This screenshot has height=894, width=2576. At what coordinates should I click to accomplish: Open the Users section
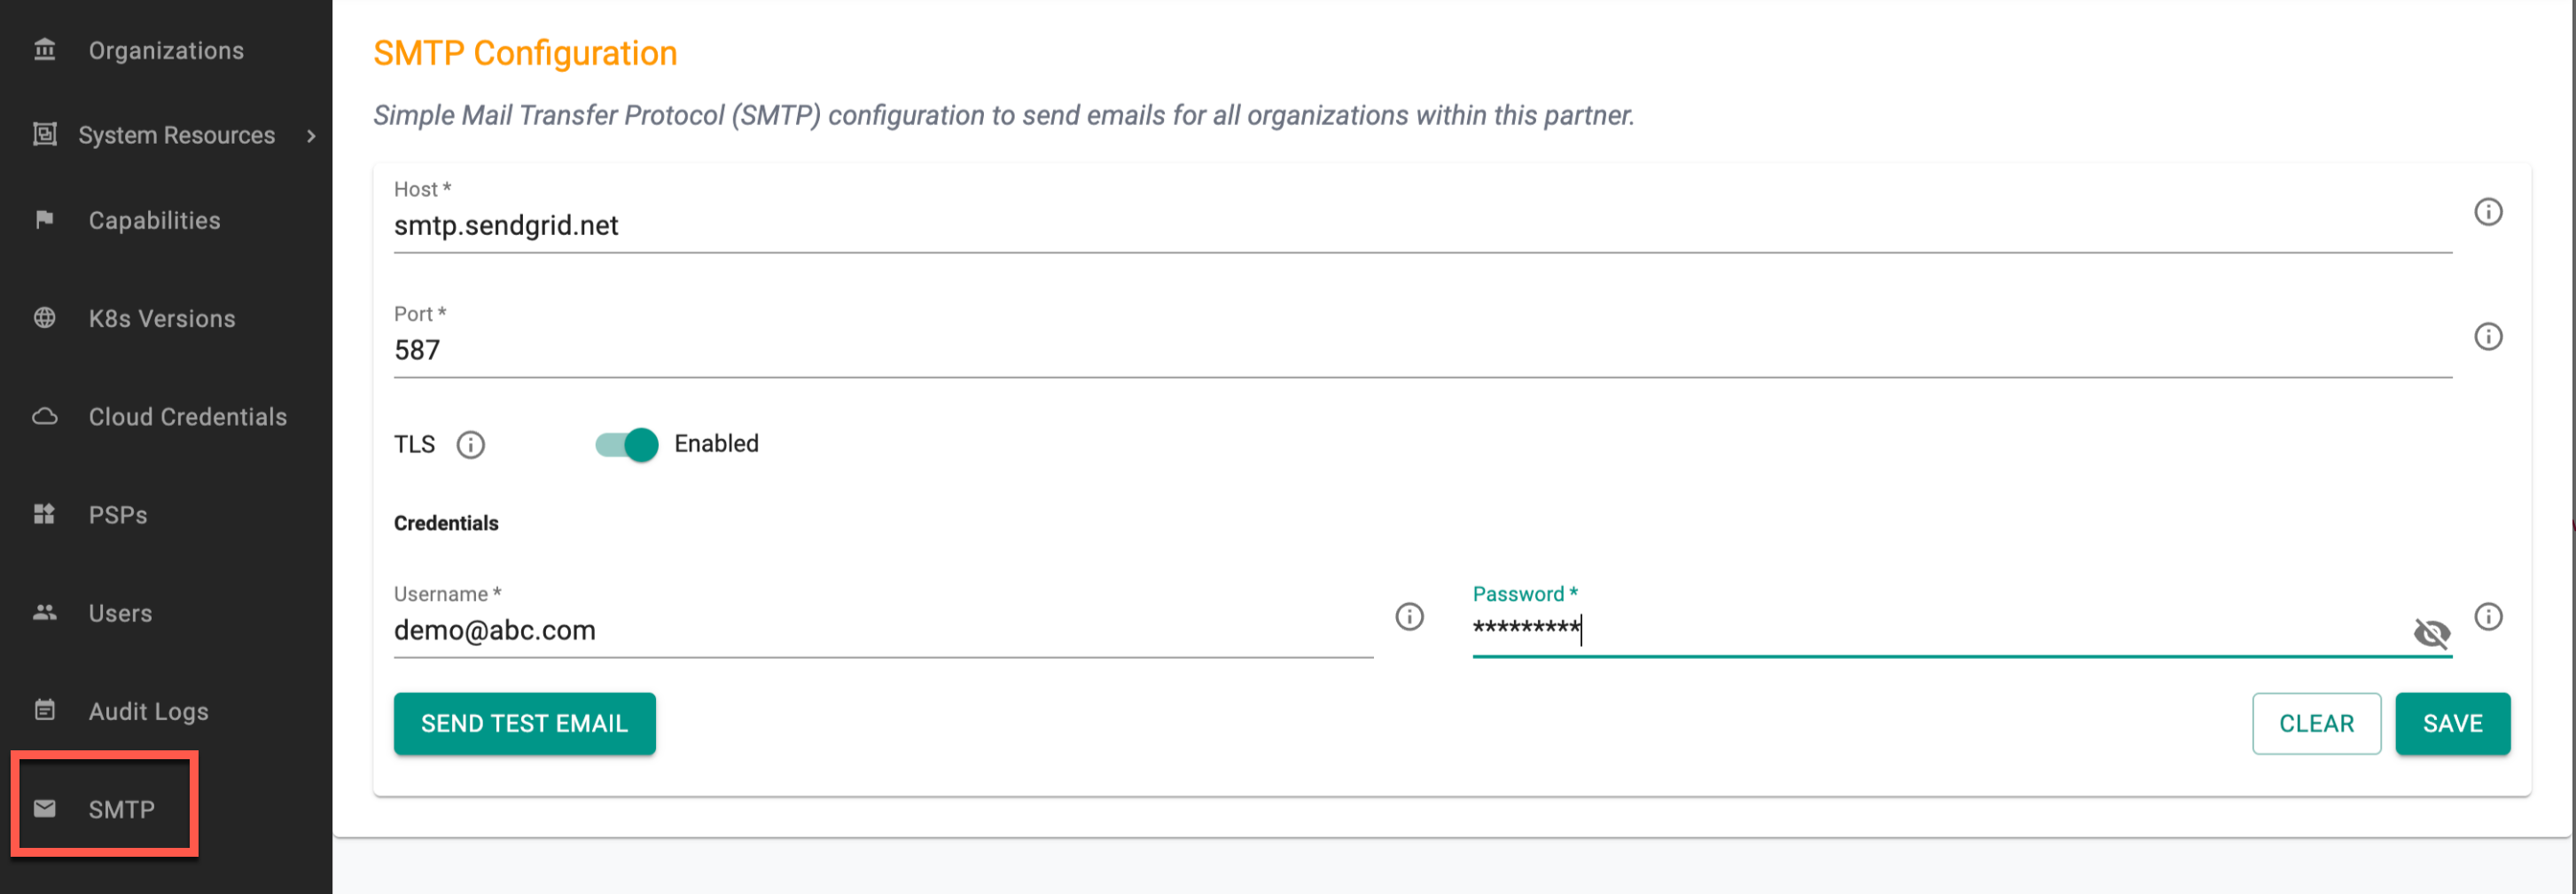tap(120, 614)
